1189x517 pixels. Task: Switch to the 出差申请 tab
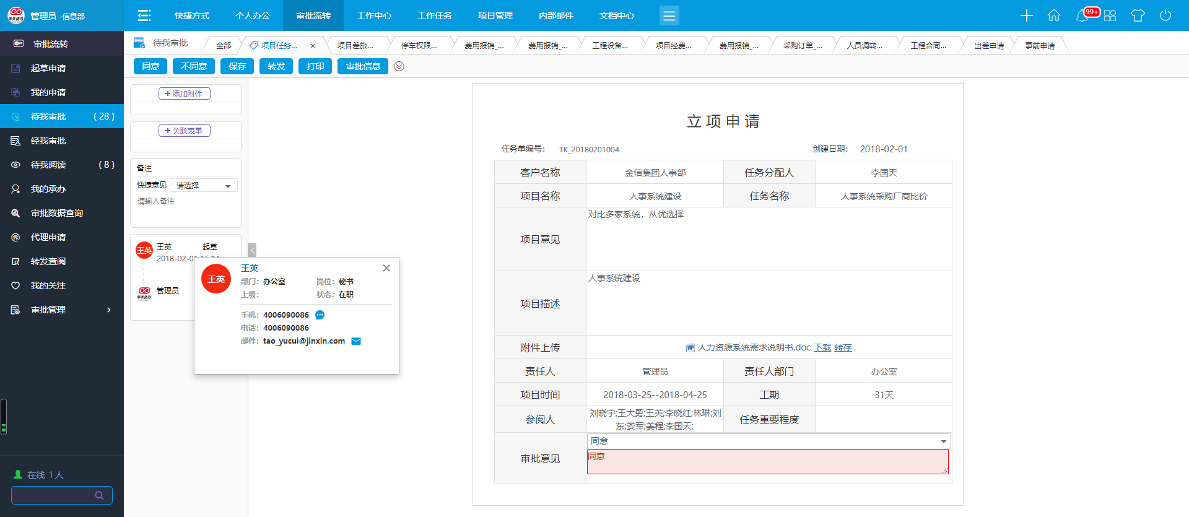click(x=988, y=45)
